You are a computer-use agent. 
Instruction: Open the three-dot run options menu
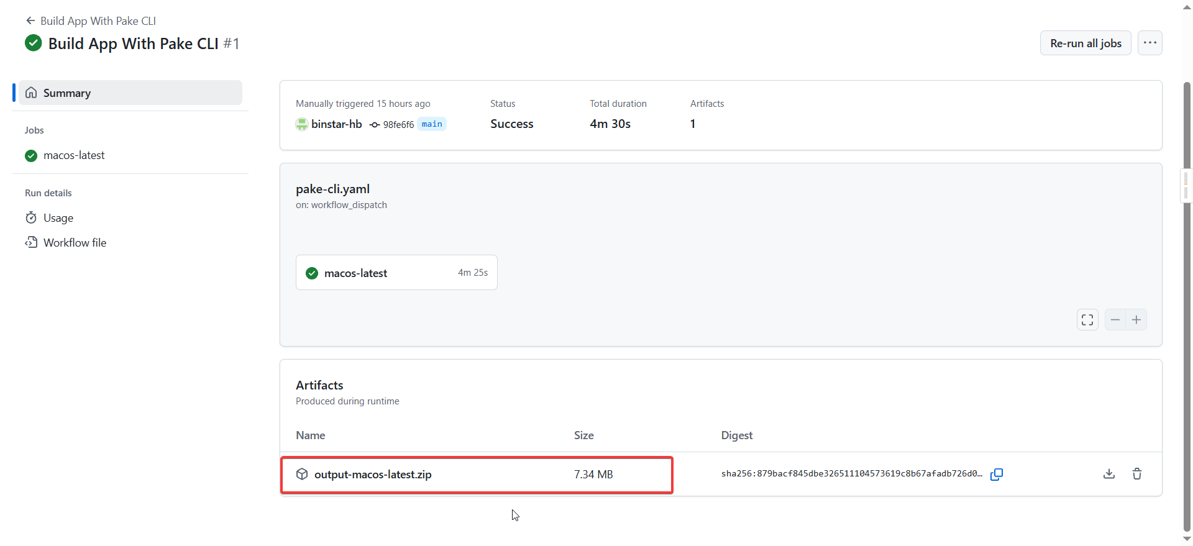[x=1150, y=43]
